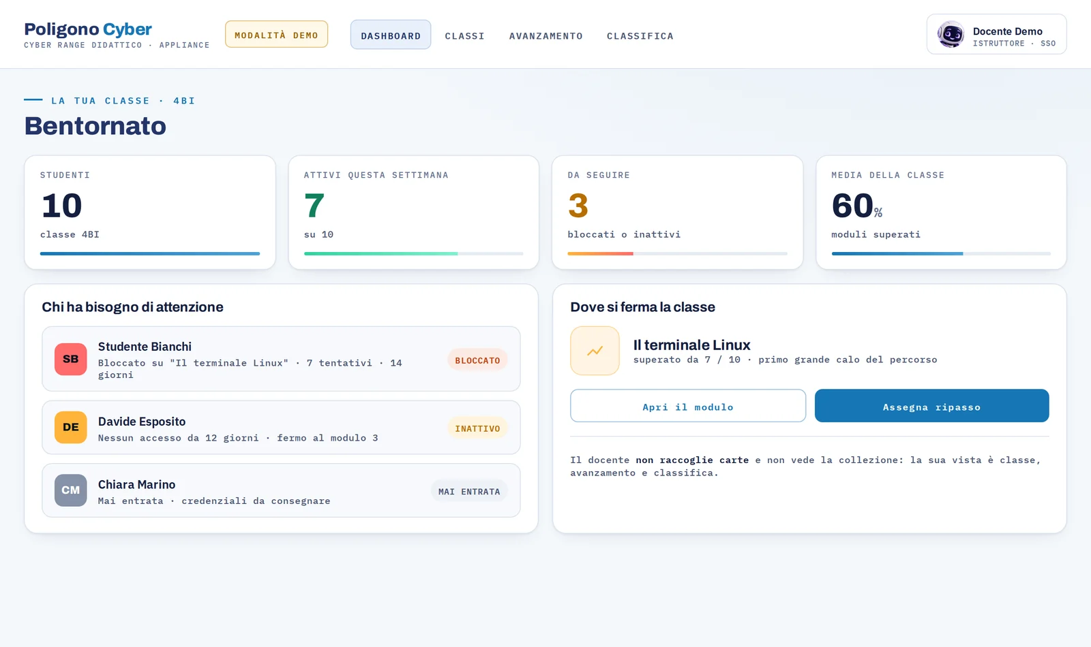The image size is (1091, 647).
Task: Click the 'Chi ha bisogno di attenzione' heading
Action: 132,306
